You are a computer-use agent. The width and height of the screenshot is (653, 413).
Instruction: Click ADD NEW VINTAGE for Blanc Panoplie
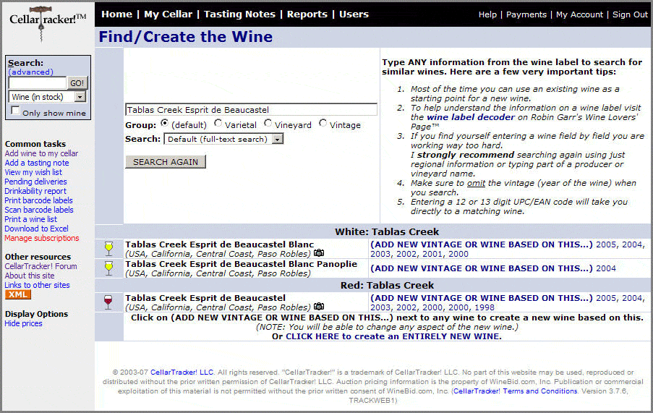pos(482,268)
